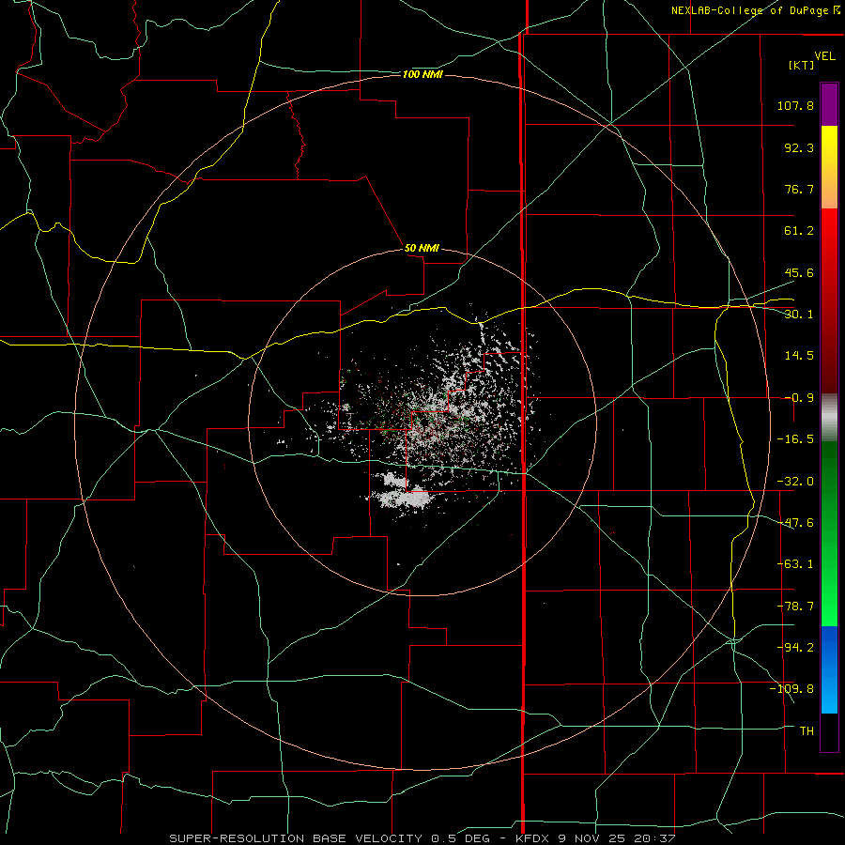Pick the red segment of the color bar

829,300
